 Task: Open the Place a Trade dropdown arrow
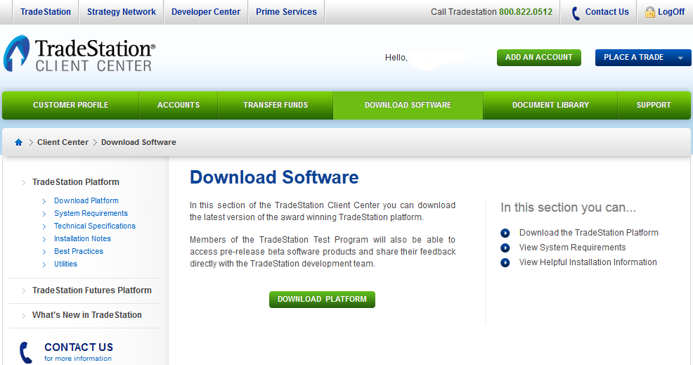tap(680, 58)
